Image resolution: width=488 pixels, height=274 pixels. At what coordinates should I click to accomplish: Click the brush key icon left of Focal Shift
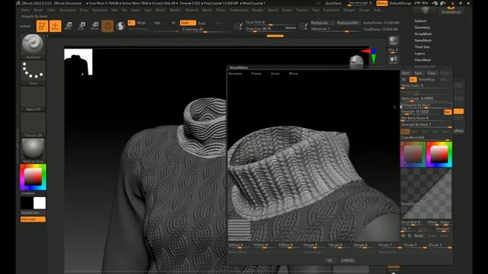pyautogui.click(x=238, y=26)
